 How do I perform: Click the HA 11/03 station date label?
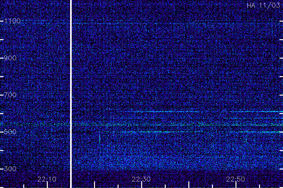263,5
